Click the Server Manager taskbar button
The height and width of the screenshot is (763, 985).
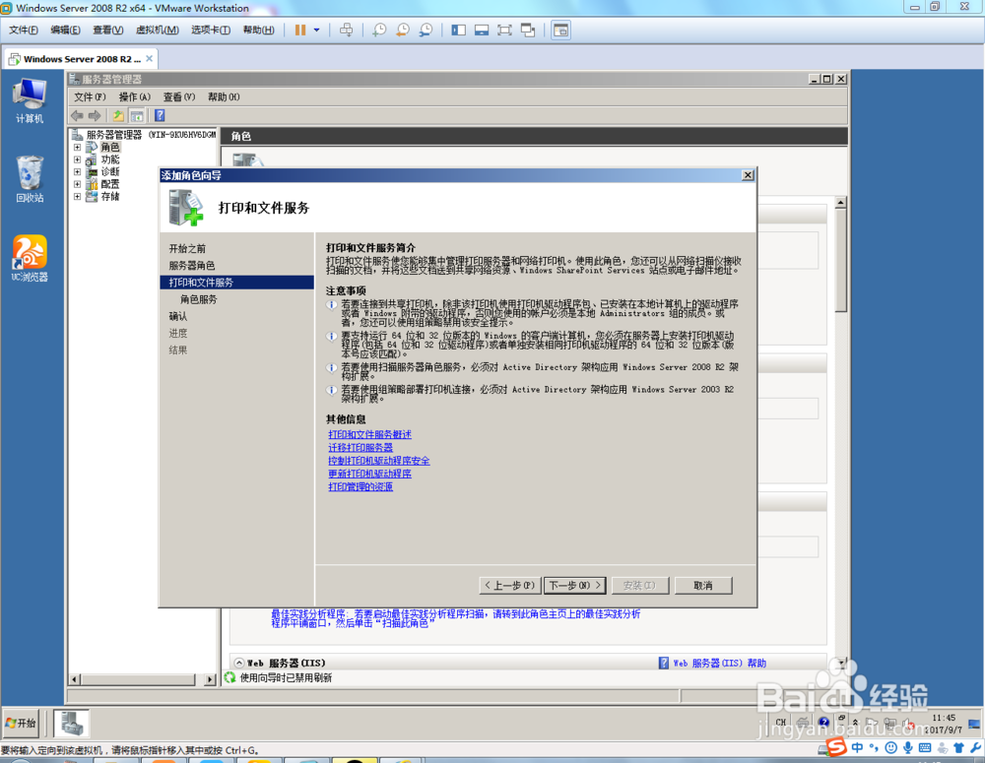pyautogui.click(x=71, y=724)
